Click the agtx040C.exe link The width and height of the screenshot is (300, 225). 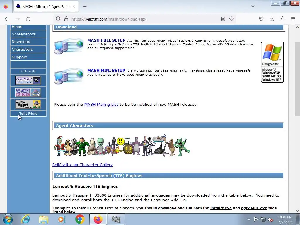point(254,208)
